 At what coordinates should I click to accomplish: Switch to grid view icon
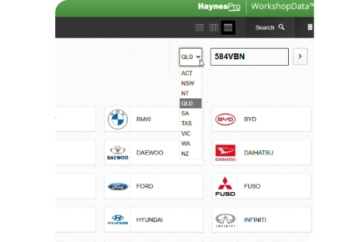(214, 27)
